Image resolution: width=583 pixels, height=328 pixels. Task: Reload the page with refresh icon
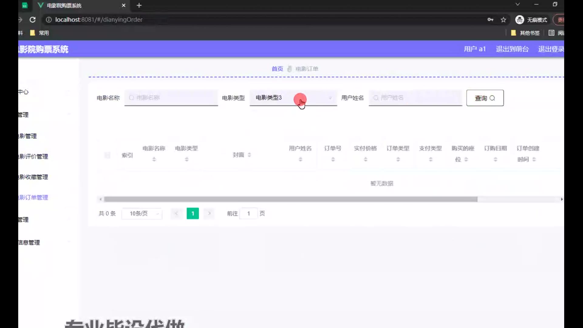pyautogui.click(x=32, y=20)
